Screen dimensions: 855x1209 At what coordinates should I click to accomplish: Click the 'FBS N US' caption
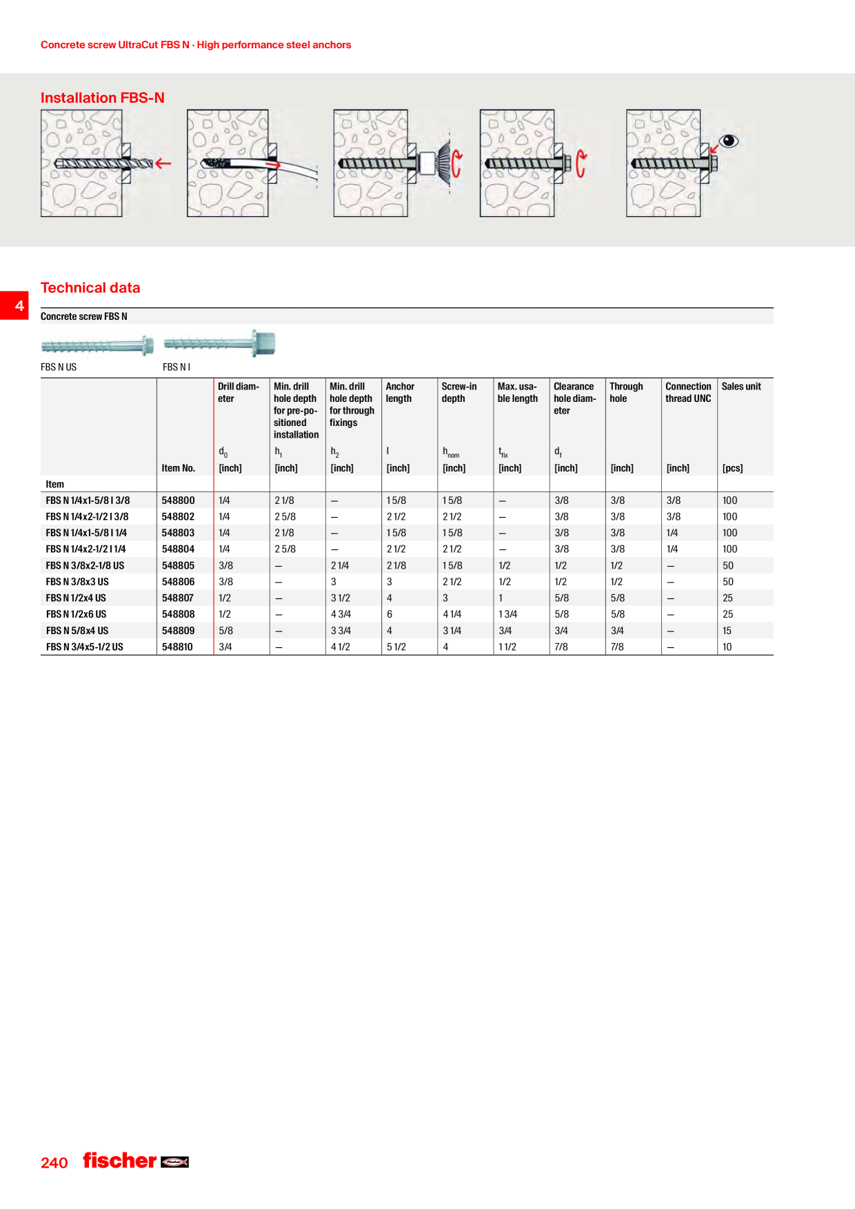click(x=59, y=367)
